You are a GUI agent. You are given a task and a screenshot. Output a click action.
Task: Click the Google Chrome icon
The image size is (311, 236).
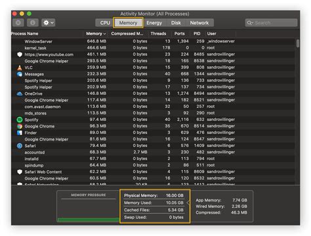point(20,126)
